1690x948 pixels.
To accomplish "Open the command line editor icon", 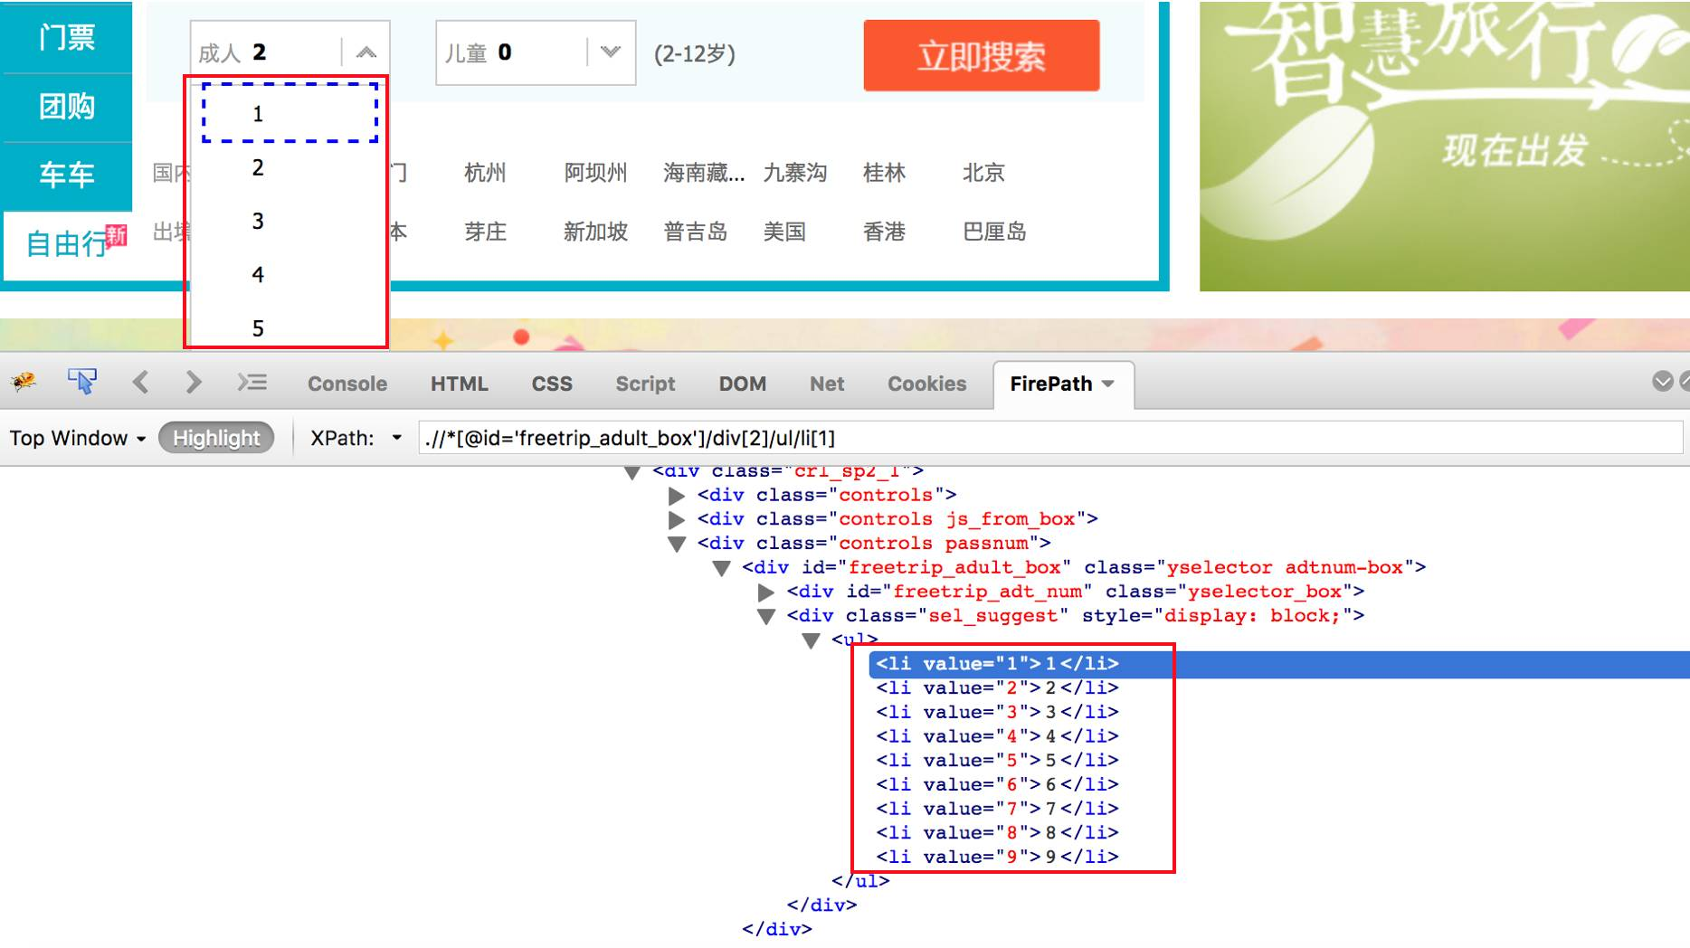I will (252, 382).
